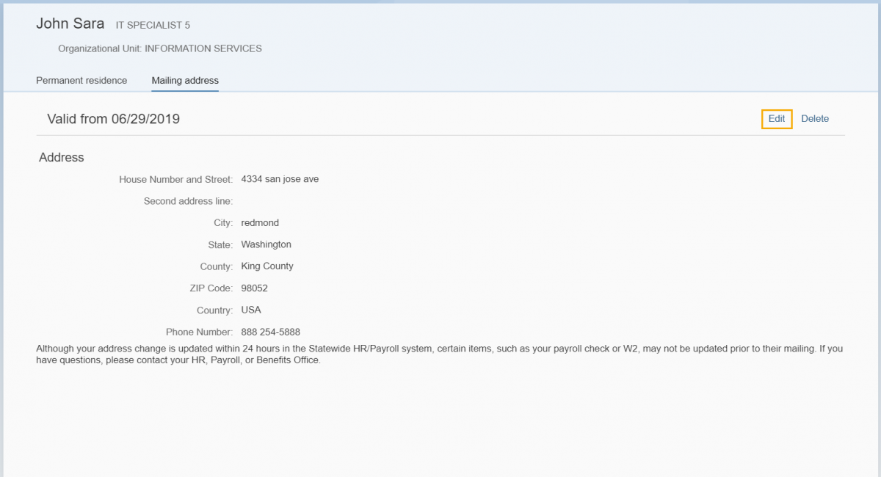Select the Phone Number field label
The image size is (881, 477).
[x=199, y=332]
